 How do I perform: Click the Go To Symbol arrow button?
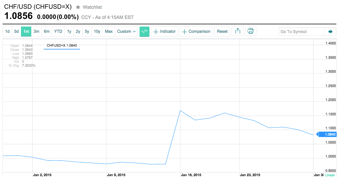330,32
